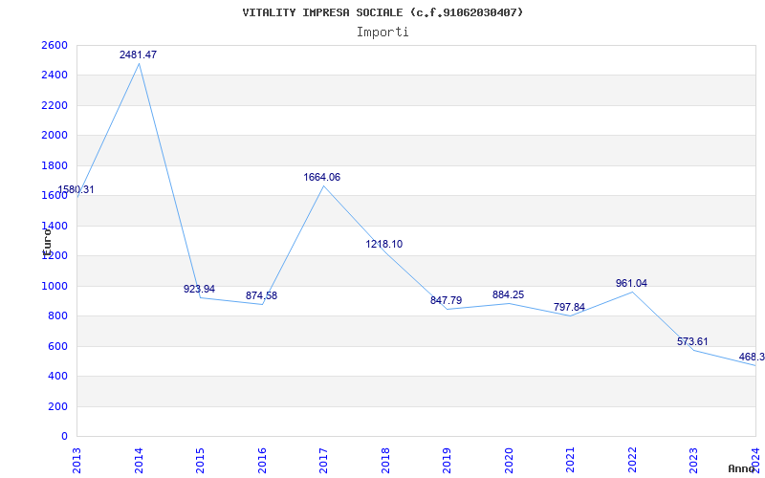
Task: Click the 2017 x-axis year label
Action: [x=324, y=461]
